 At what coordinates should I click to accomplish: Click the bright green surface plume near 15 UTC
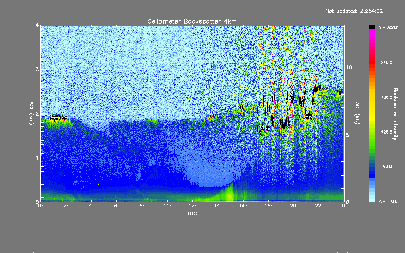(229, 192)
